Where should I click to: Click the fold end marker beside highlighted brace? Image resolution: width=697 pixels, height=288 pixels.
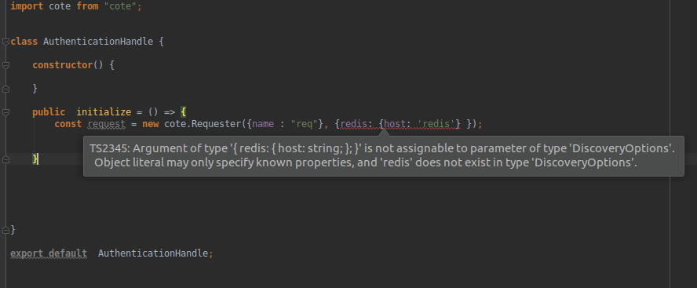pyautogui.click(x=5, y=159)
